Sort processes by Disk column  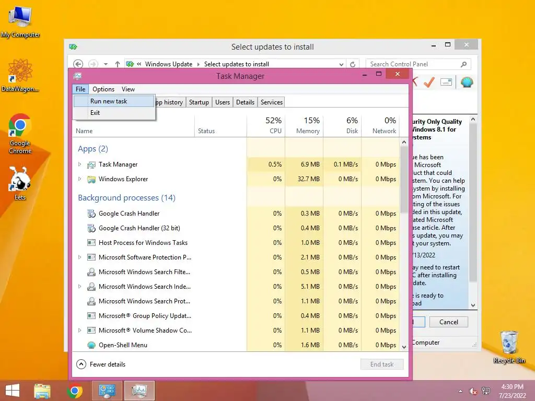tap(342, 125)
